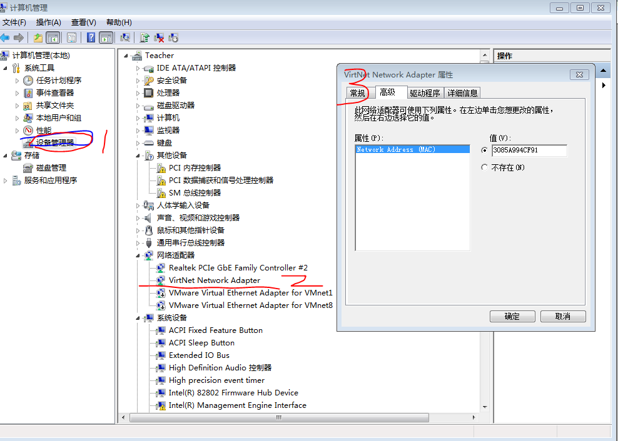Viewport: 618px width, 441px height.
Task: Click the 取消 button
Action: tap(562, 316)
